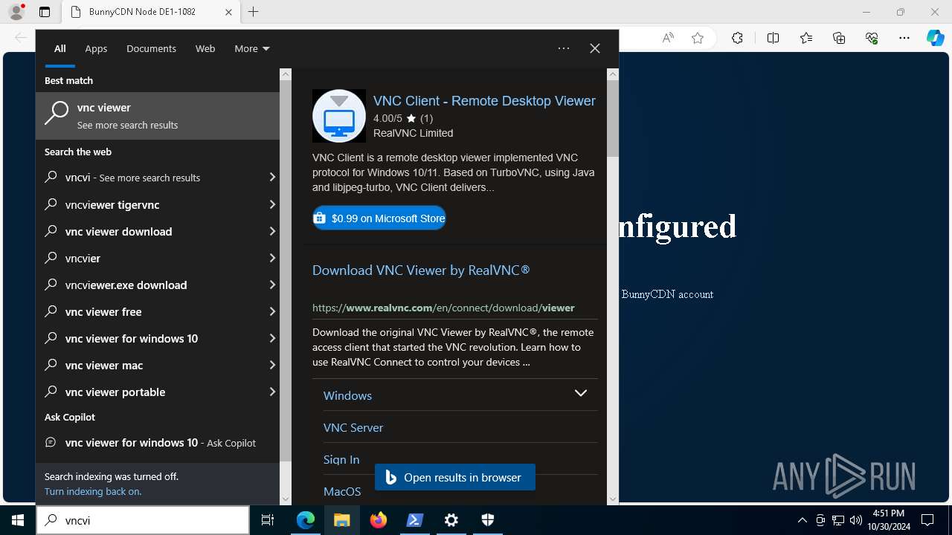Open the Copilot sidebar icon
Screen dimensions: 952x535
click(x=935, y=39)
